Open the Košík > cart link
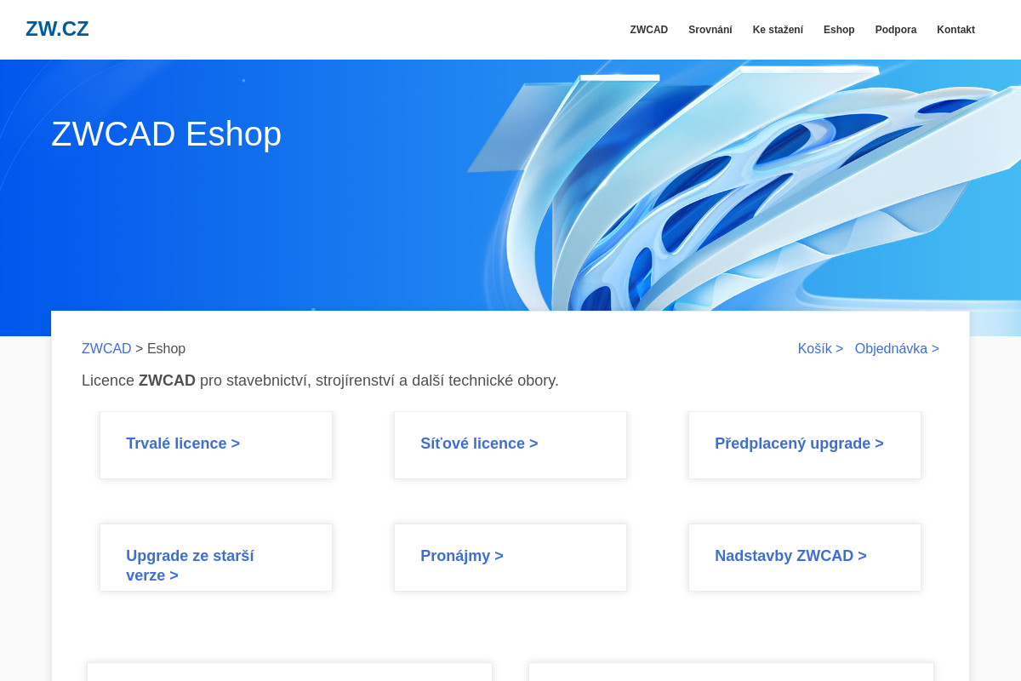 [820, 348]
